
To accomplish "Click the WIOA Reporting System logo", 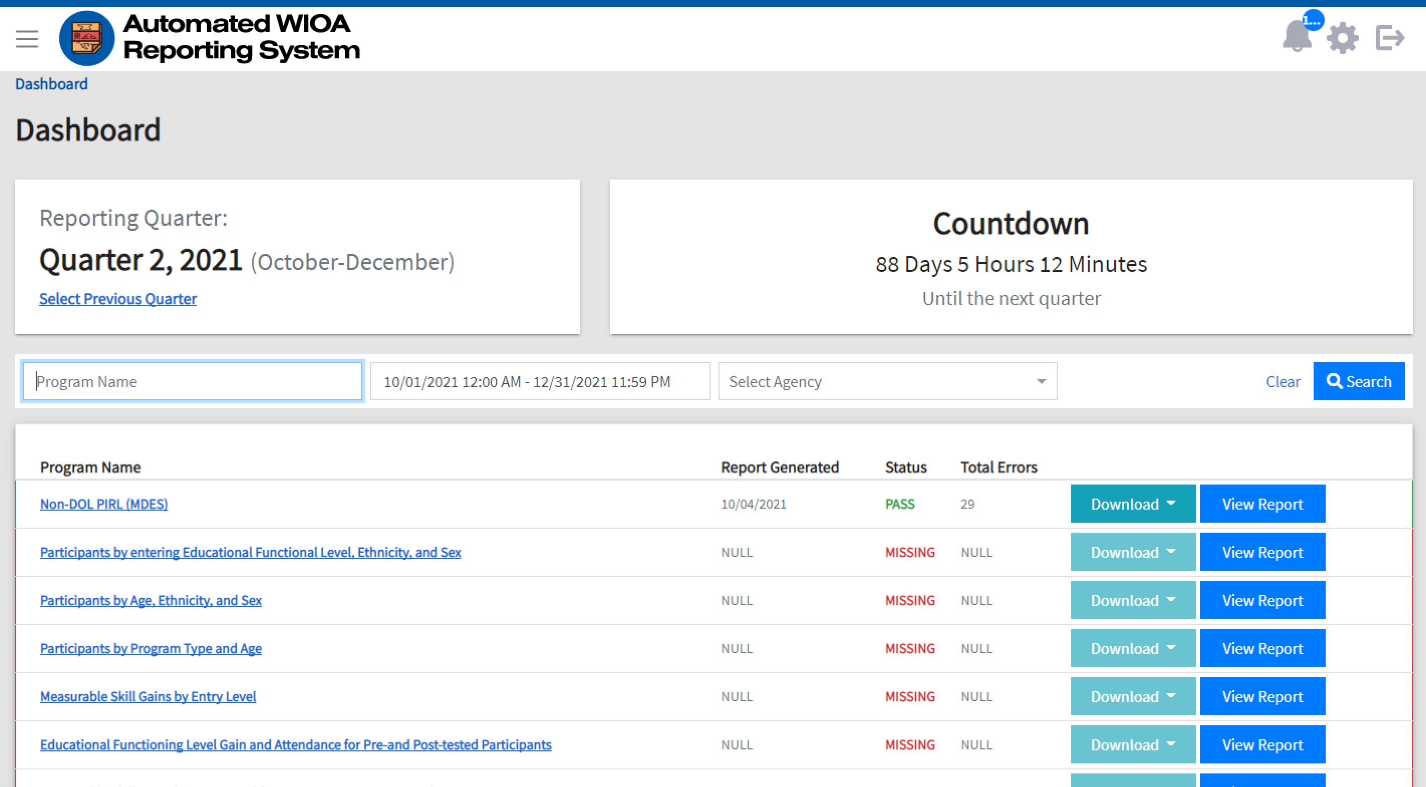I will 87,39.
